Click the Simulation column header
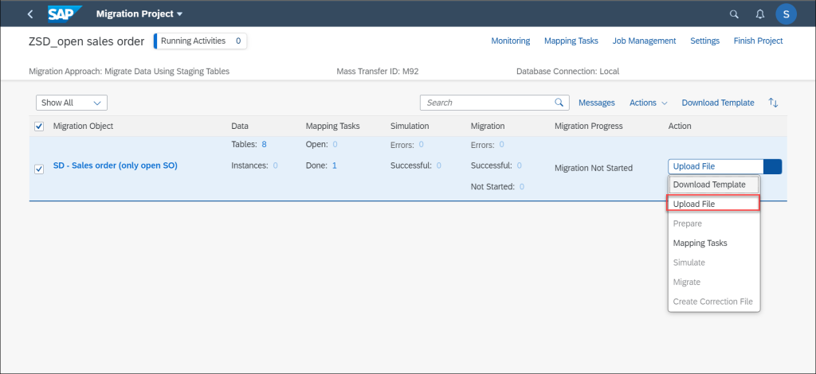Screen dimensions: 816x374 410,127
